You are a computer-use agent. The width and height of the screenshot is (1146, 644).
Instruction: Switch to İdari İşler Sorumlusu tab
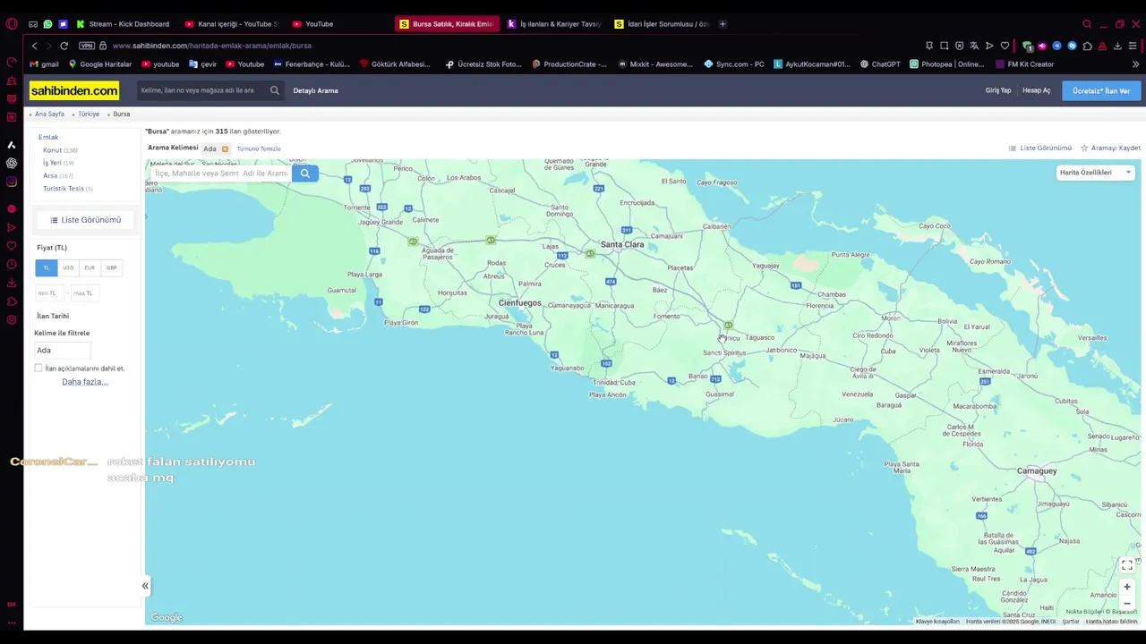click(663, 24)
